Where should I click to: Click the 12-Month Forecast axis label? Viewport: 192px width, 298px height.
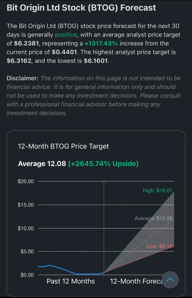(136, 281)
